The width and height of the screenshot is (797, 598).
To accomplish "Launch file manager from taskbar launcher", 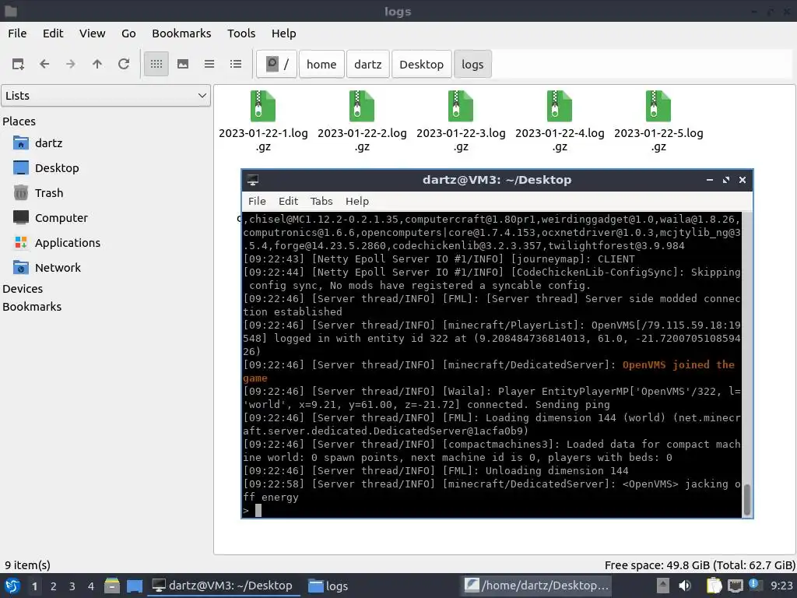I will [112, 586].
